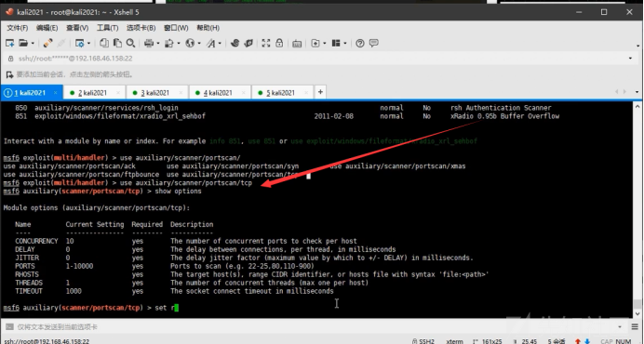Click the terminal scrollbar down arrow
The height and width of the screenshot is (344, 644).
(637, 314)
